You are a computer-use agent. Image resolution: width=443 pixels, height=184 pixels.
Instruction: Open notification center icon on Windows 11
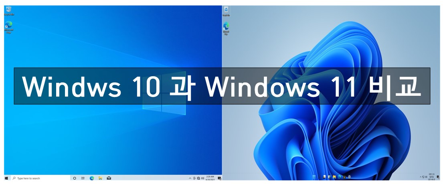coord(438,177)
